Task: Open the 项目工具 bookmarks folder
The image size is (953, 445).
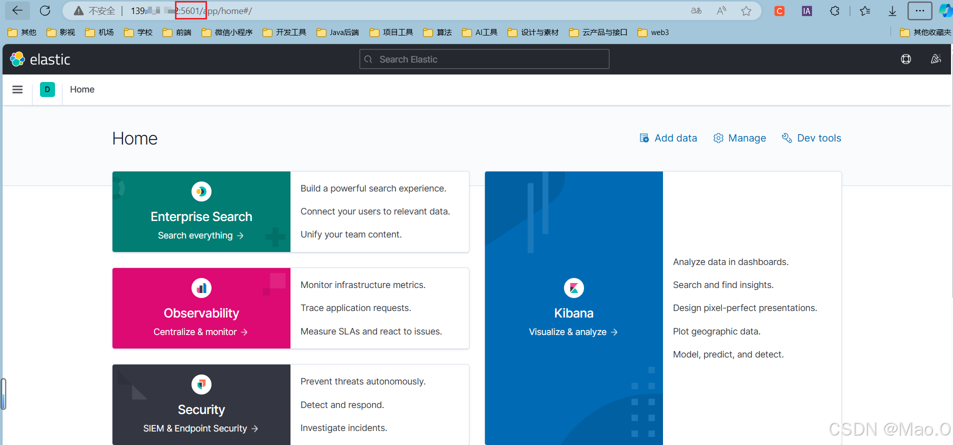Action: tap(391, 32)
